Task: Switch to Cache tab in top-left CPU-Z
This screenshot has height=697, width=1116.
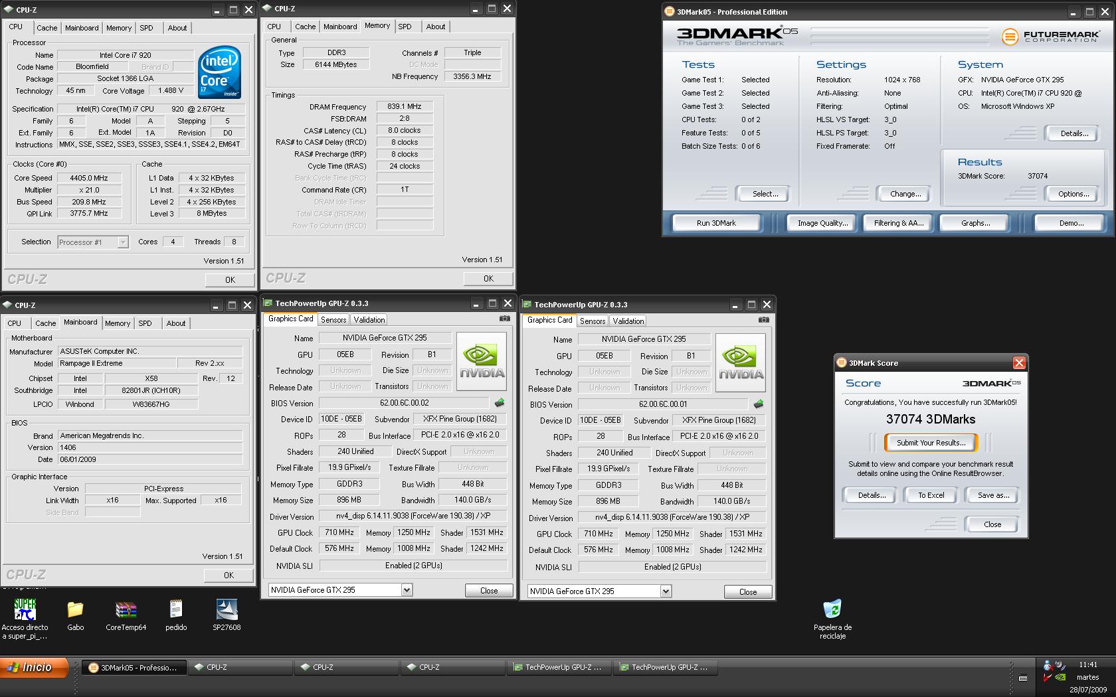Action: (x=46, y=28)
